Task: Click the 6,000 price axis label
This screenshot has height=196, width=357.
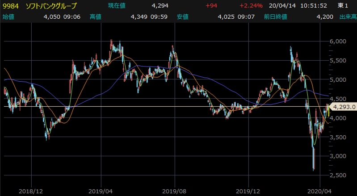Action: (338, 42)
